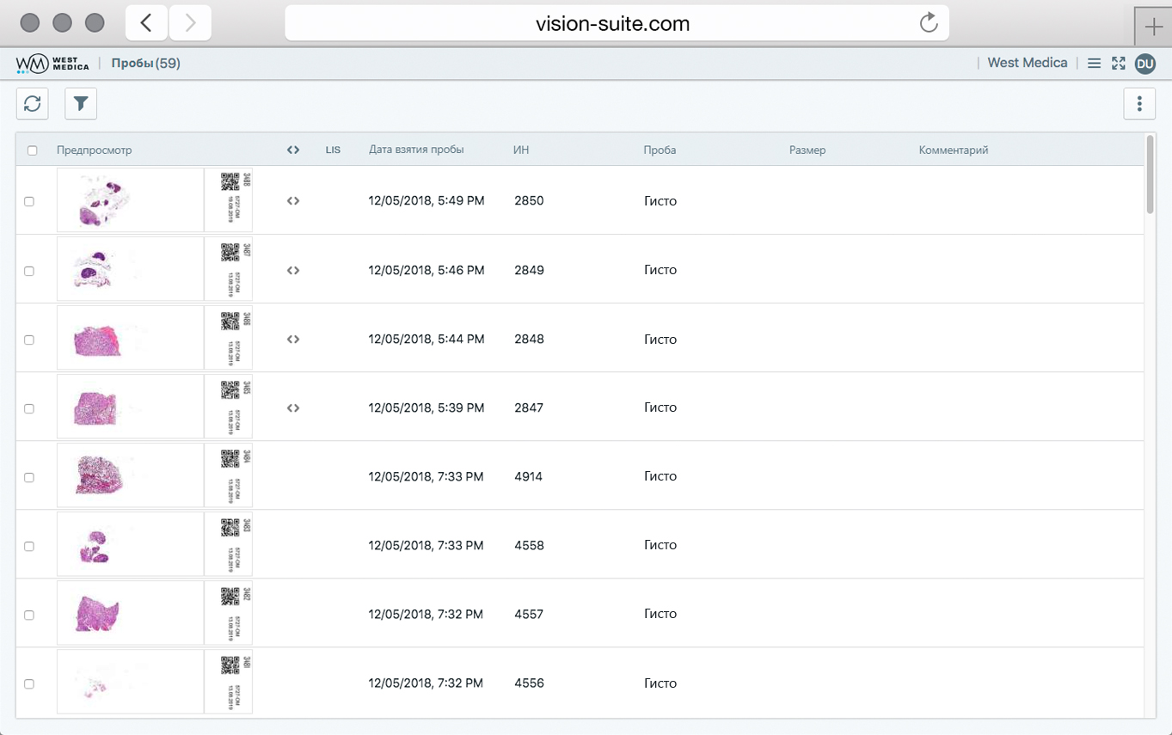
Task: Open the hamburger menu icon
Action: 1094,63
